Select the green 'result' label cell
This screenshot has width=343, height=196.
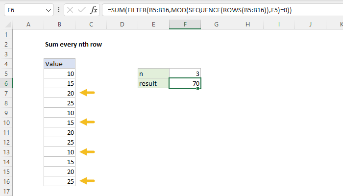(153, 83)
